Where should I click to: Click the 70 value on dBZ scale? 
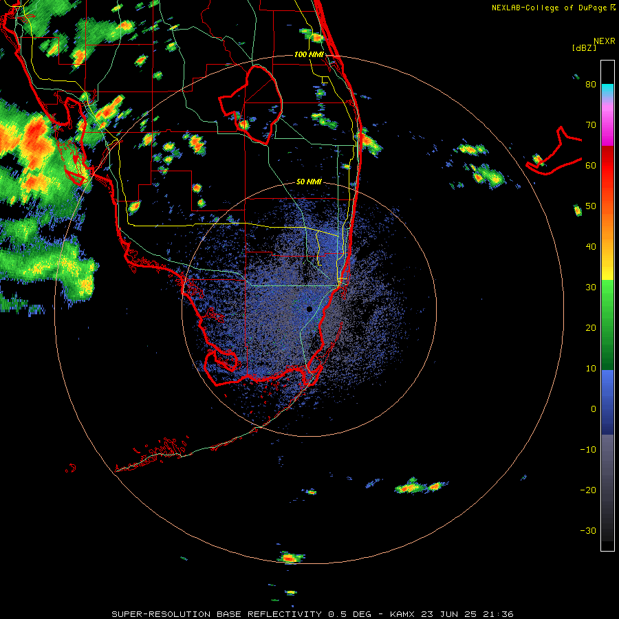click(591, 125)
